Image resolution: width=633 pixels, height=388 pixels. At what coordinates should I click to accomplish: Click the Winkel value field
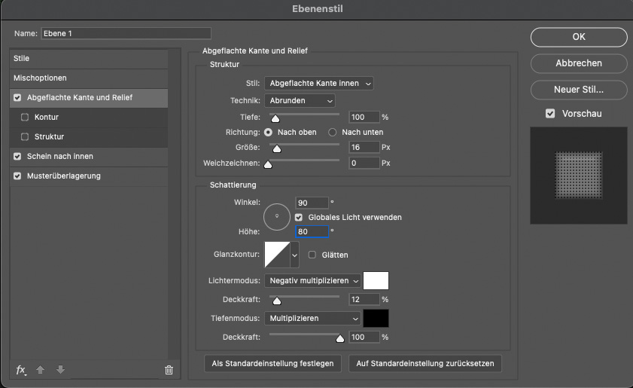[x=312, y=203]
